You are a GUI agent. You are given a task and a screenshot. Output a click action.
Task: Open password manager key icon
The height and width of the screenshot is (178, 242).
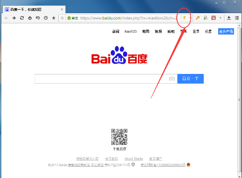(198, 18)
